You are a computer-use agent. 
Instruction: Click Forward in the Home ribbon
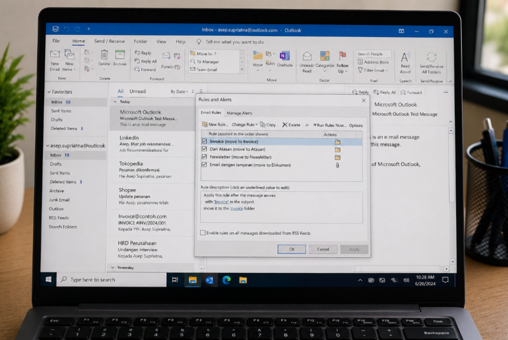coord(145,69)
